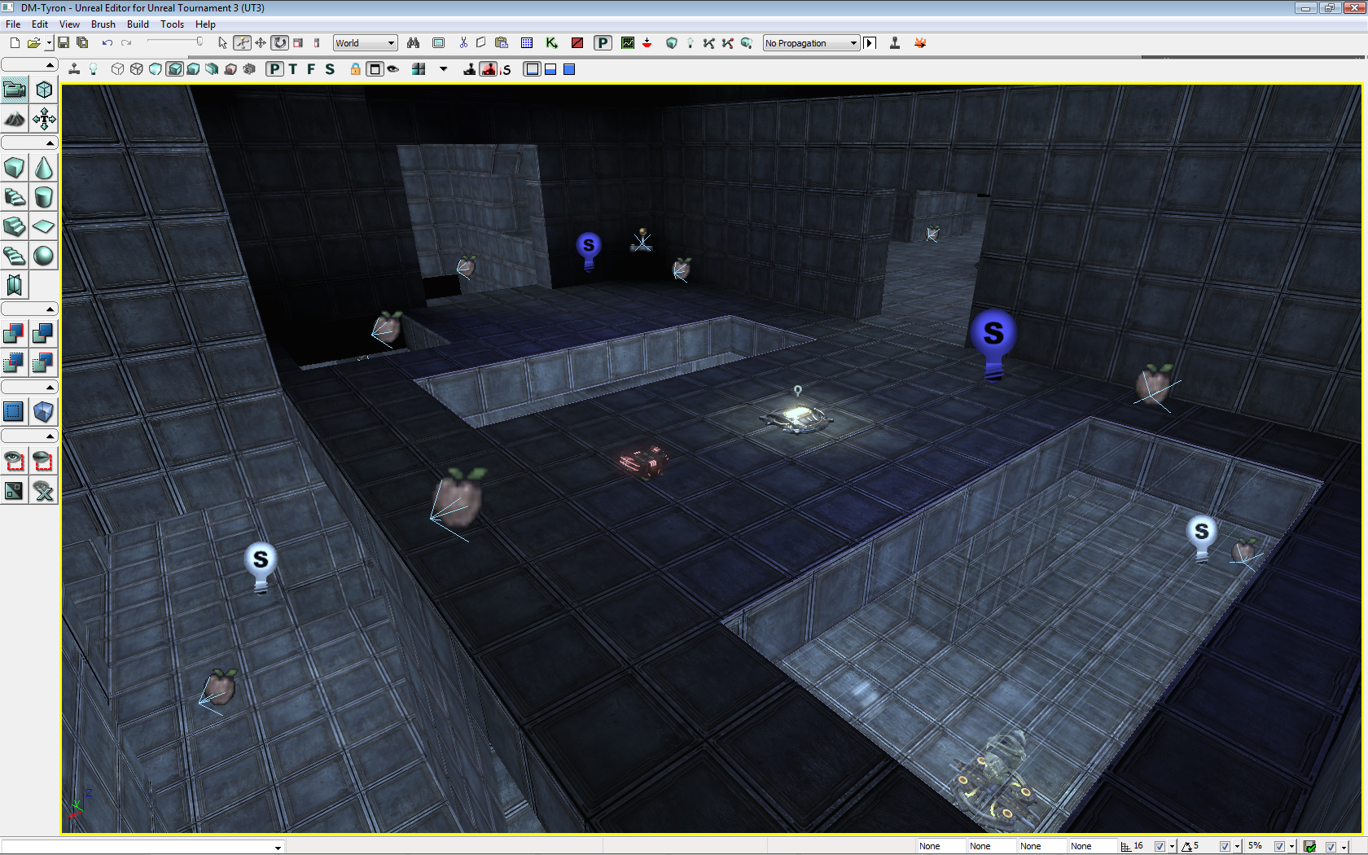Switch viewport to Top view T
Viewport: 1368px width, 855px height.
(293, 69)
